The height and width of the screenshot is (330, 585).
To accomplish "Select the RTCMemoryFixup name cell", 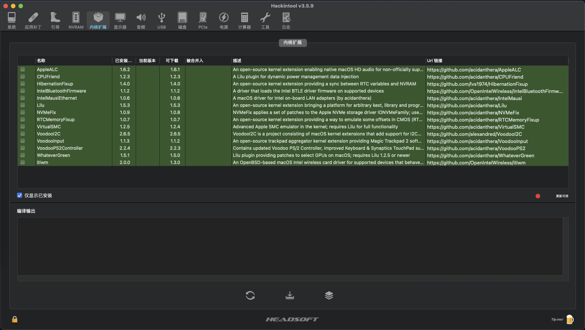I will point(56,119).
